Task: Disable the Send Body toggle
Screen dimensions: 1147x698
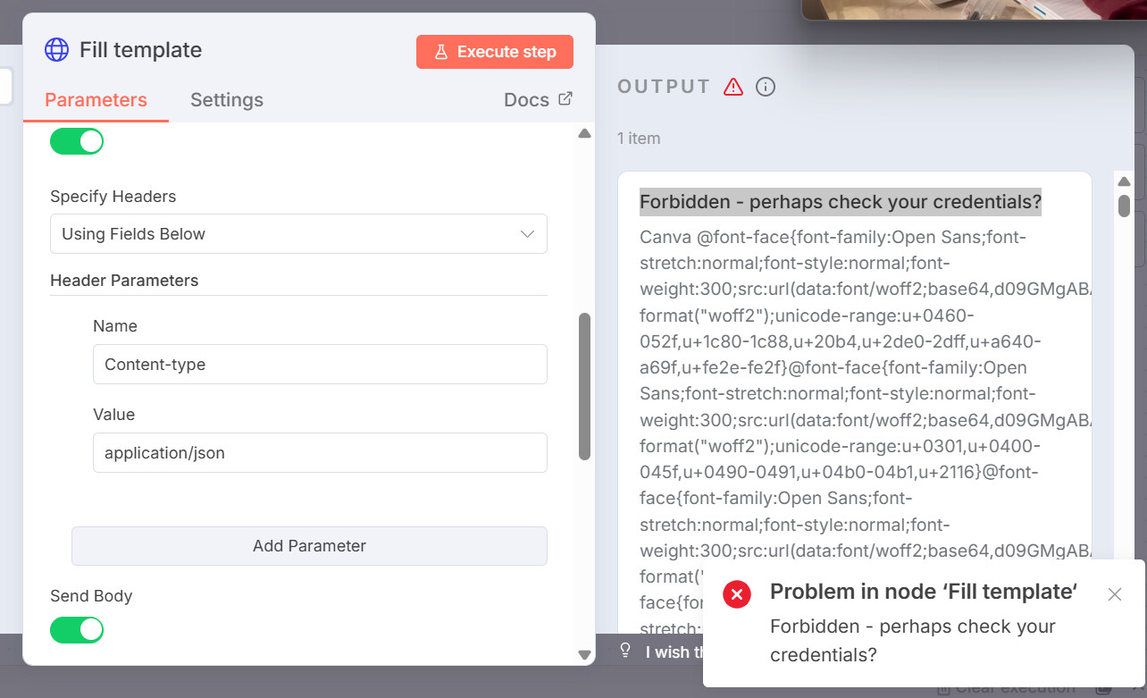Action: click(77, 630)
